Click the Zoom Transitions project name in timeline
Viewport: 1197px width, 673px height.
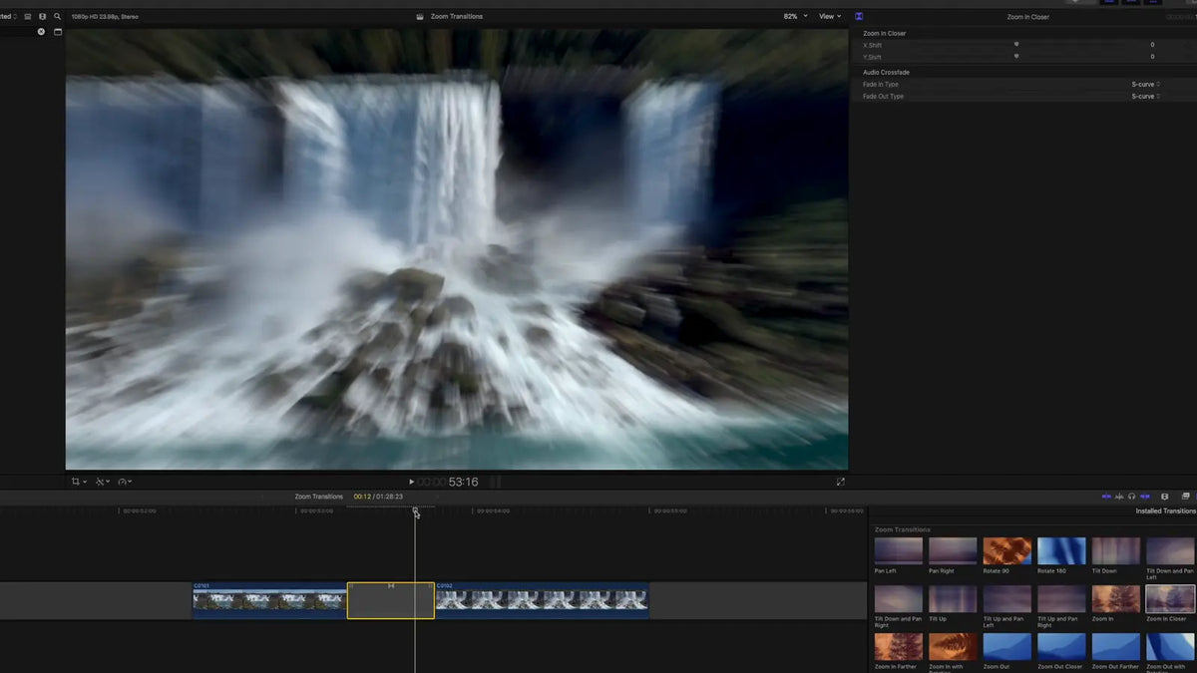[x=319, y=497]
